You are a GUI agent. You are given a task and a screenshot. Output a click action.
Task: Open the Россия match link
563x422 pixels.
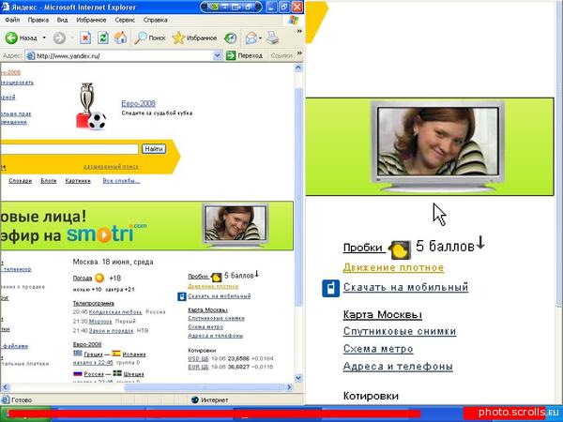(x=94, y=374)
